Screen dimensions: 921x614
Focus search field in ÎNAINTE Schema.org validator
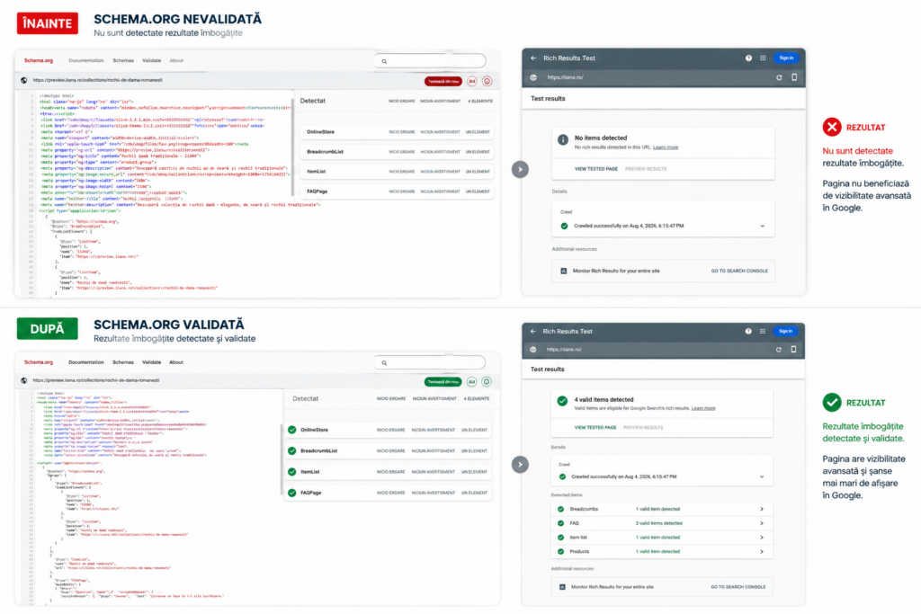point(430,61)
